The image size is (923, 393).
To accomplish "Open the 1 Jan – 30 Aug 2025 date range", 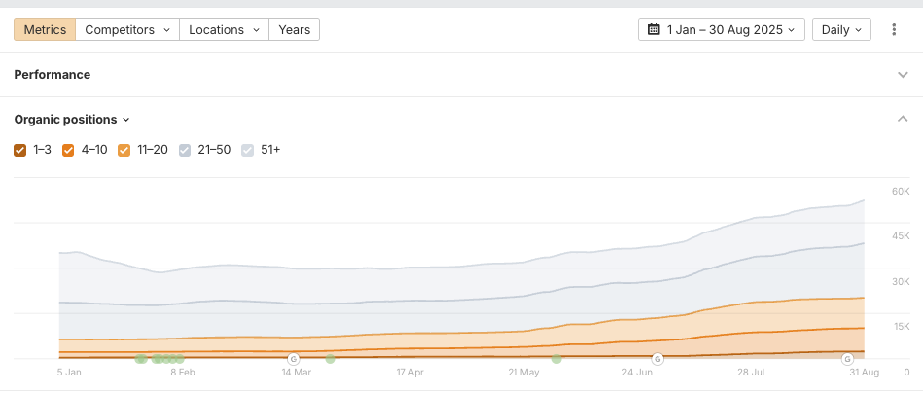I will click(x=722, y=30).
